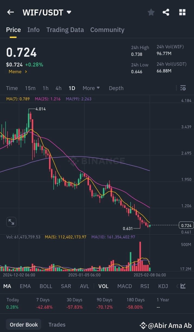This screenshot has height=332, width=194.
Task: Select the 1D timeframe
Action: click(72, 88)
